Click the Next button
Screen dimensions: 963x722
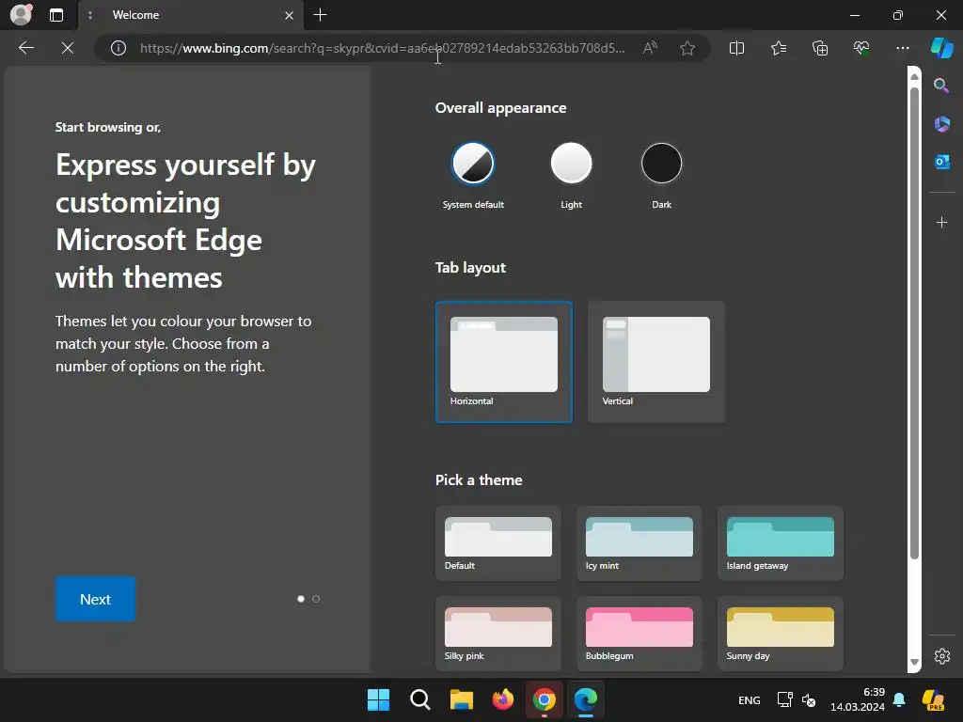95,599
